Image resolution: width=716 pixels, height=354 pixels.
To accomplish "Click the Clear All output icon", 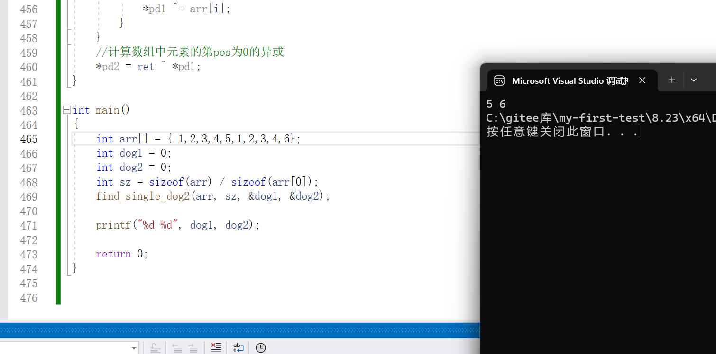I will 216,348.
